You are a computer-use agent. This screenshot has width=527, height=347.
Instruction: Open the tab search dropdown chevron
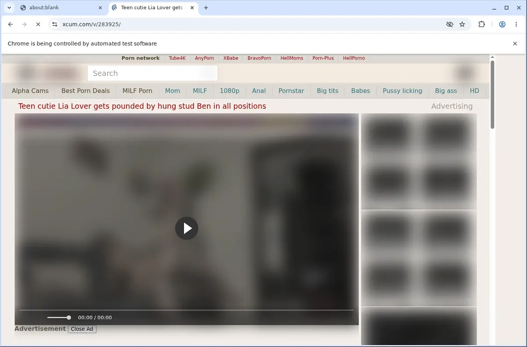[x=9, y=7]
